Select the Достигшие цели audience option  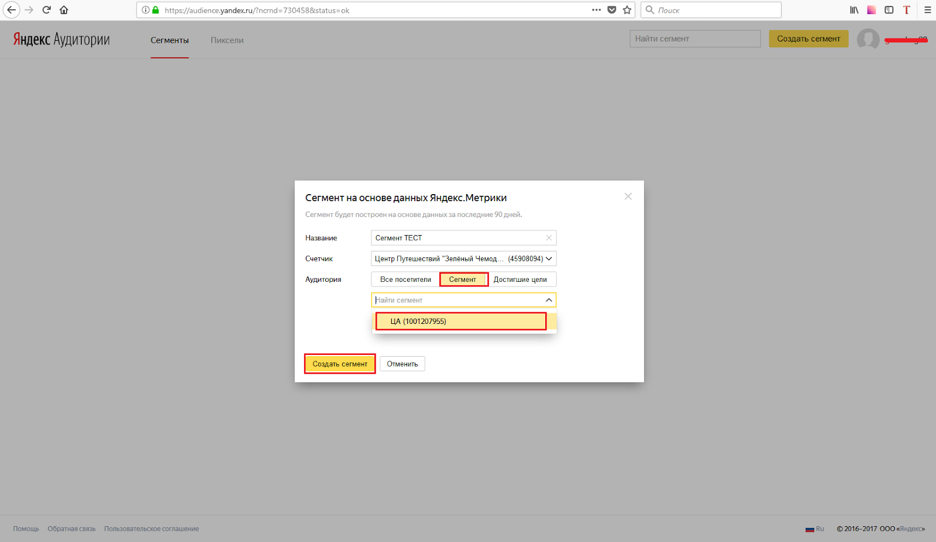click(x=520, y=279)
